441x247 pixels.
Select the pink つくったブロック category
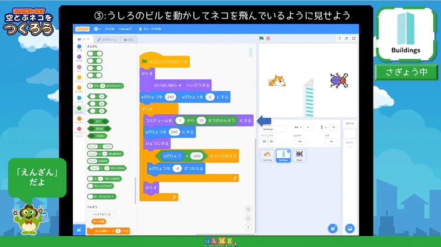pyautogui.click(x=79, y=132)
